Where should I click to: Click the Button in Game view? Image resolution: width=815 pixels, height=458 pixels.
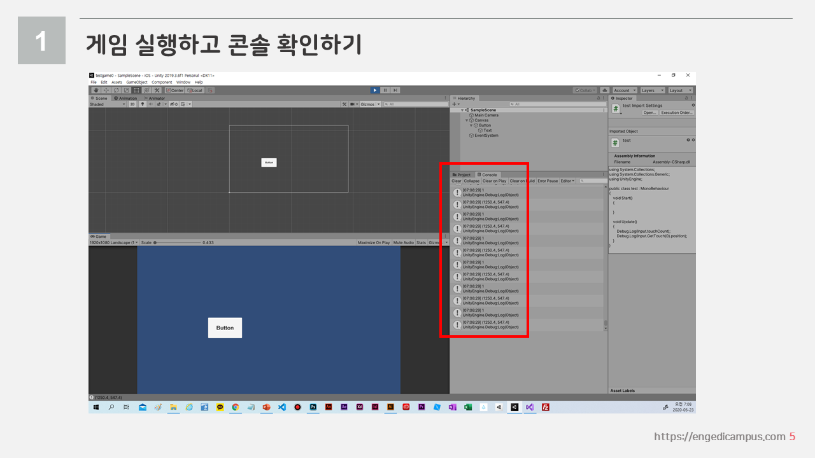(225, 328)
